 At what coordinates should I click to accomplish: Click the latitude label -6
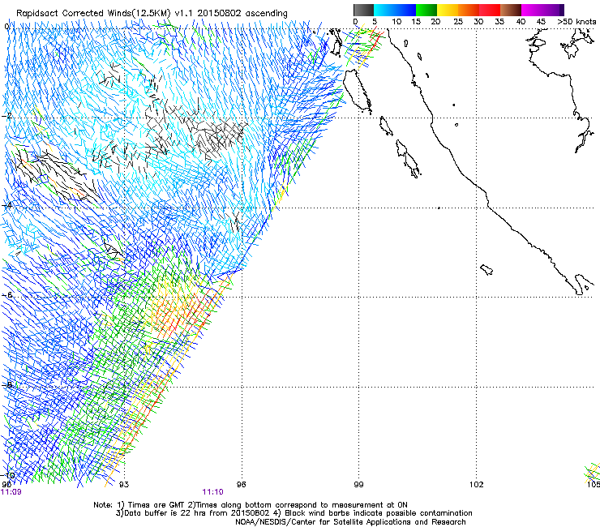(8, 295)
